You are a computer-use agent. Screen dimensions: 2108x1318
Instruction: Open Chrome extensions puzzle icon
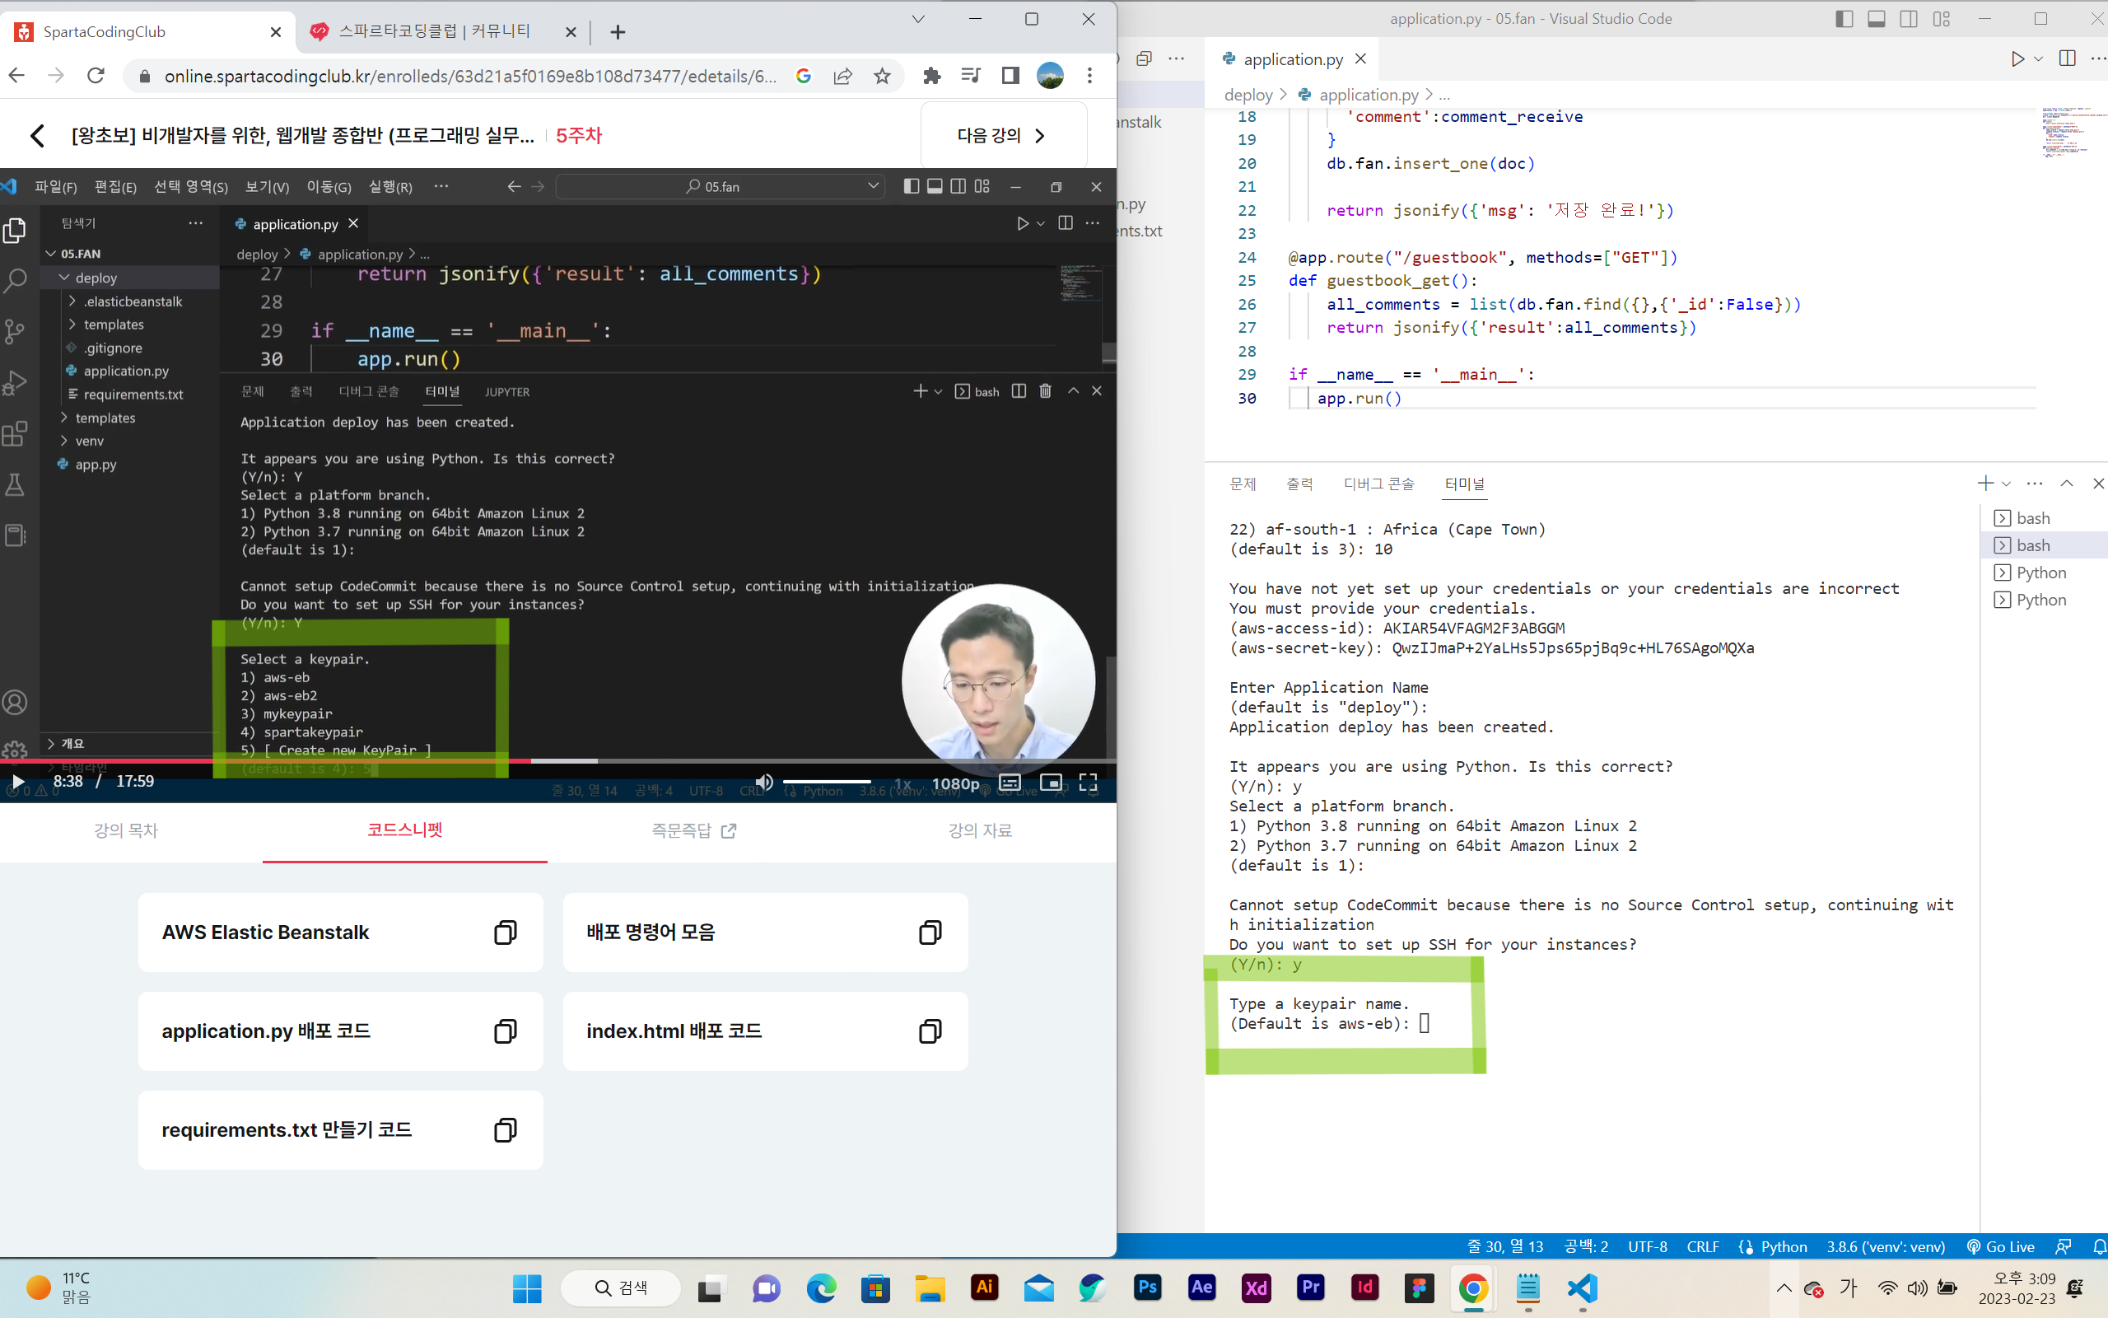[x=932, y=76]
